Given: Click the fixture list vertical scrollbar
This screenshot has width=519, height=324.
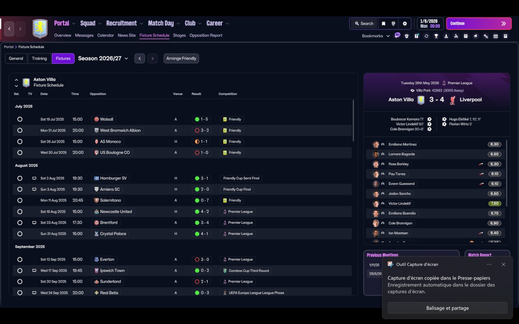Looking at the screenshot, I should click(353, 120).
